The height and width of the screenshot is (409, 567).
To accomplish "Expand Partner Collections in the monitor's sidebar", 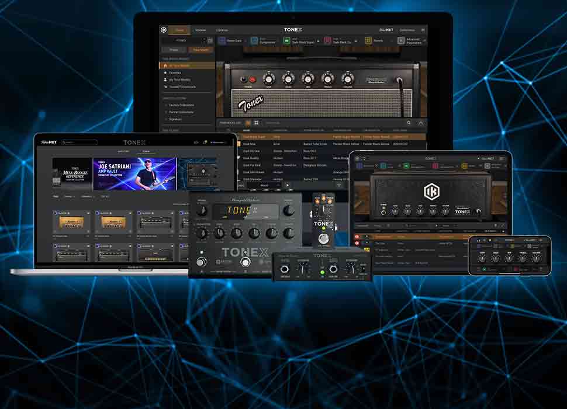I will point(181,112).
